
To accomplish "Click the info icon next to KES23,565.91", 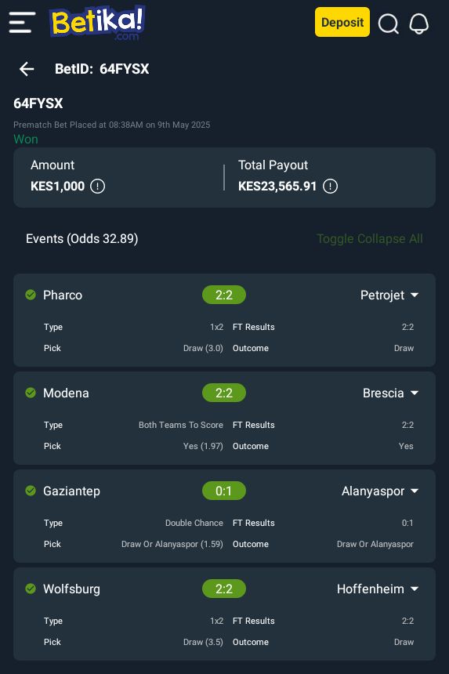I will (x=330, y=186).
